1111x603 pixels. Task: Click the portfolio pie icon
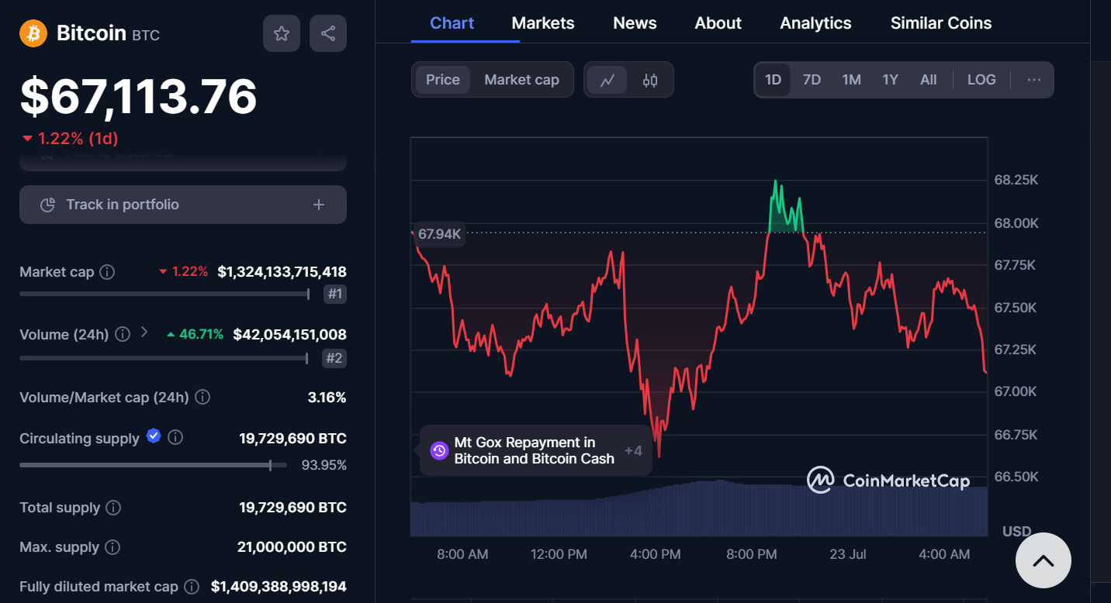pos(47,205)
